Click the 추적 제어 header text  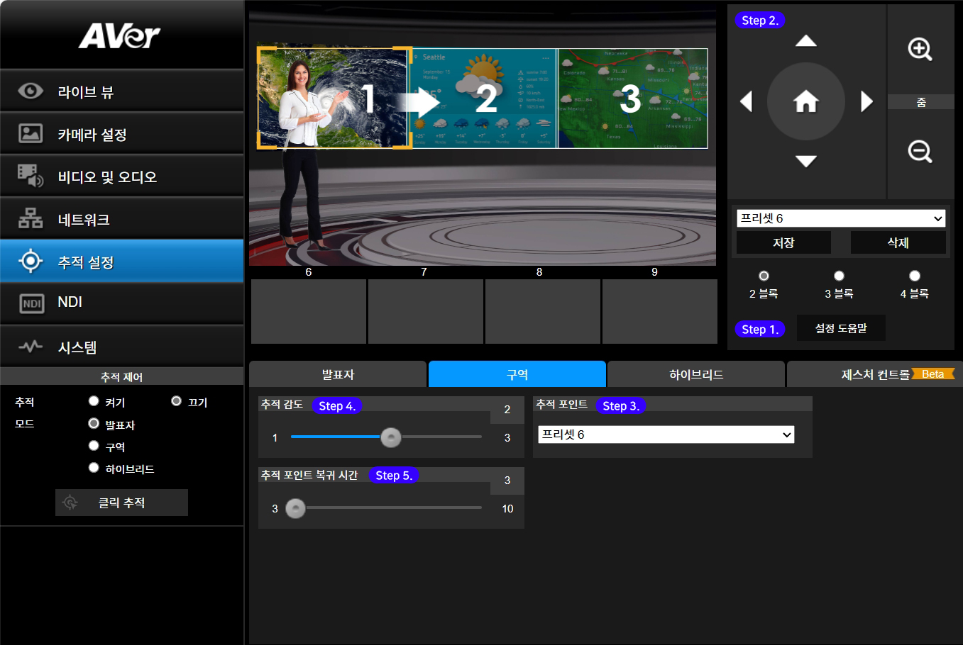point(121,377)
